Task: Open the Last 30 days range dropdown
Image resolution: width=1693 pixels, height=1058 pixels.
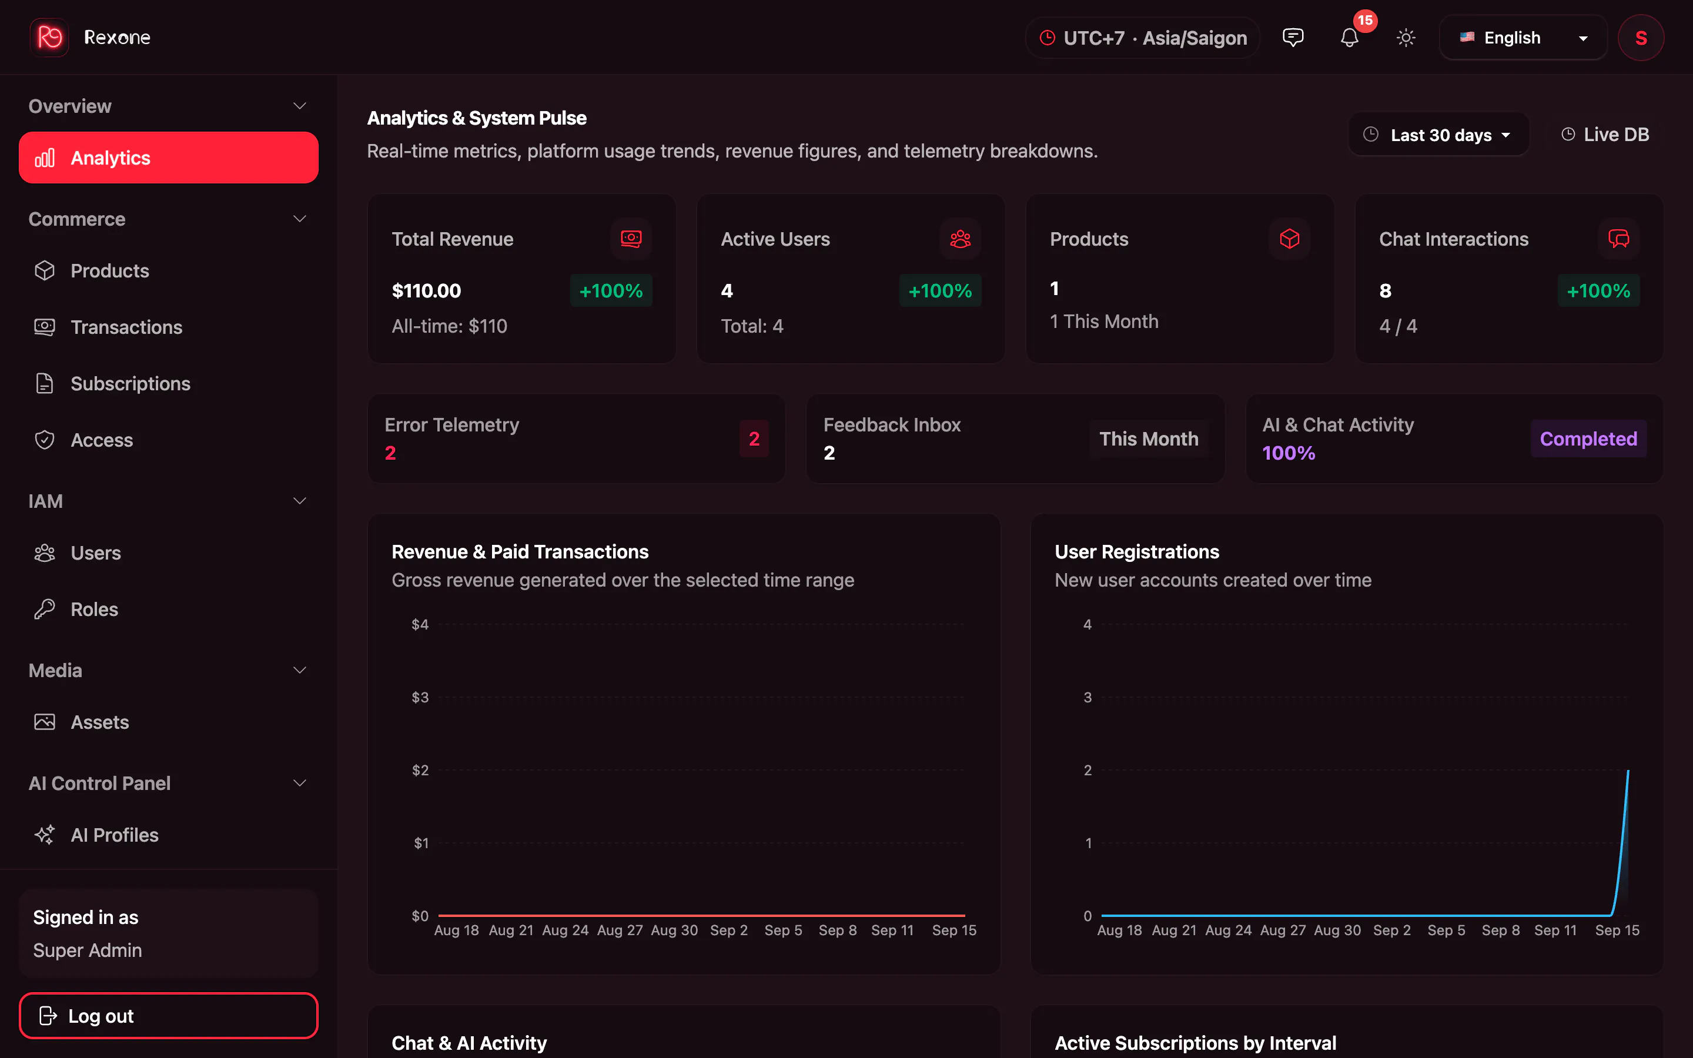Action: click(1439, 135)
